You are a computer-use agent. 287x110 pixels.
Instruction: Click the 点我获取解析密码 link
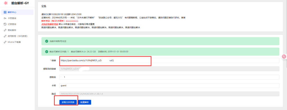point(50,24)
